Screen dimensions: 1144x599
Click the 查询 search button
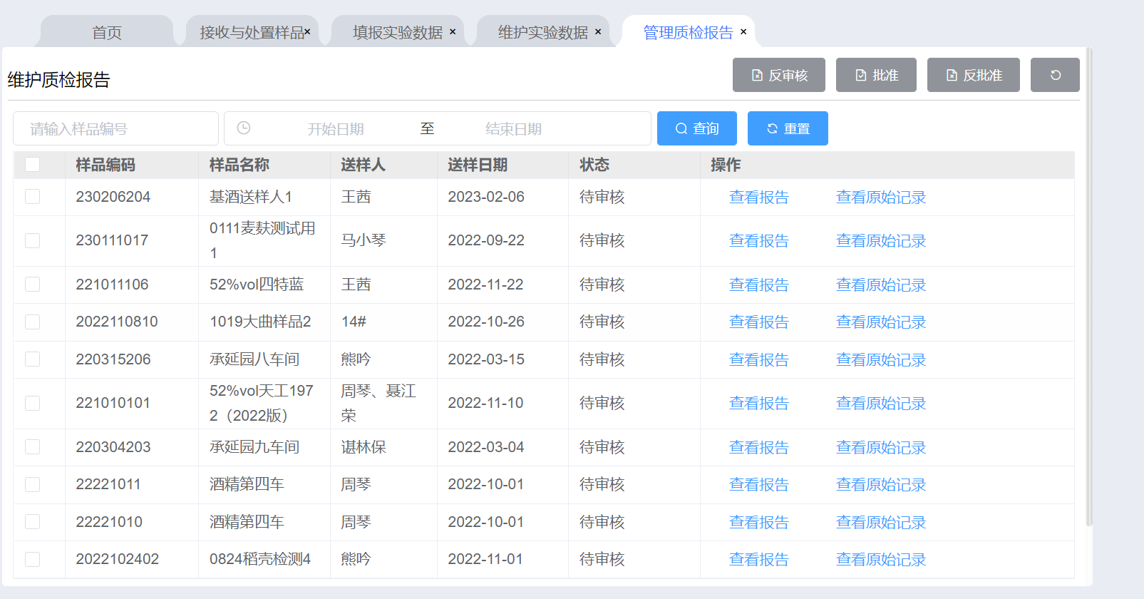[x=697, y=128]
